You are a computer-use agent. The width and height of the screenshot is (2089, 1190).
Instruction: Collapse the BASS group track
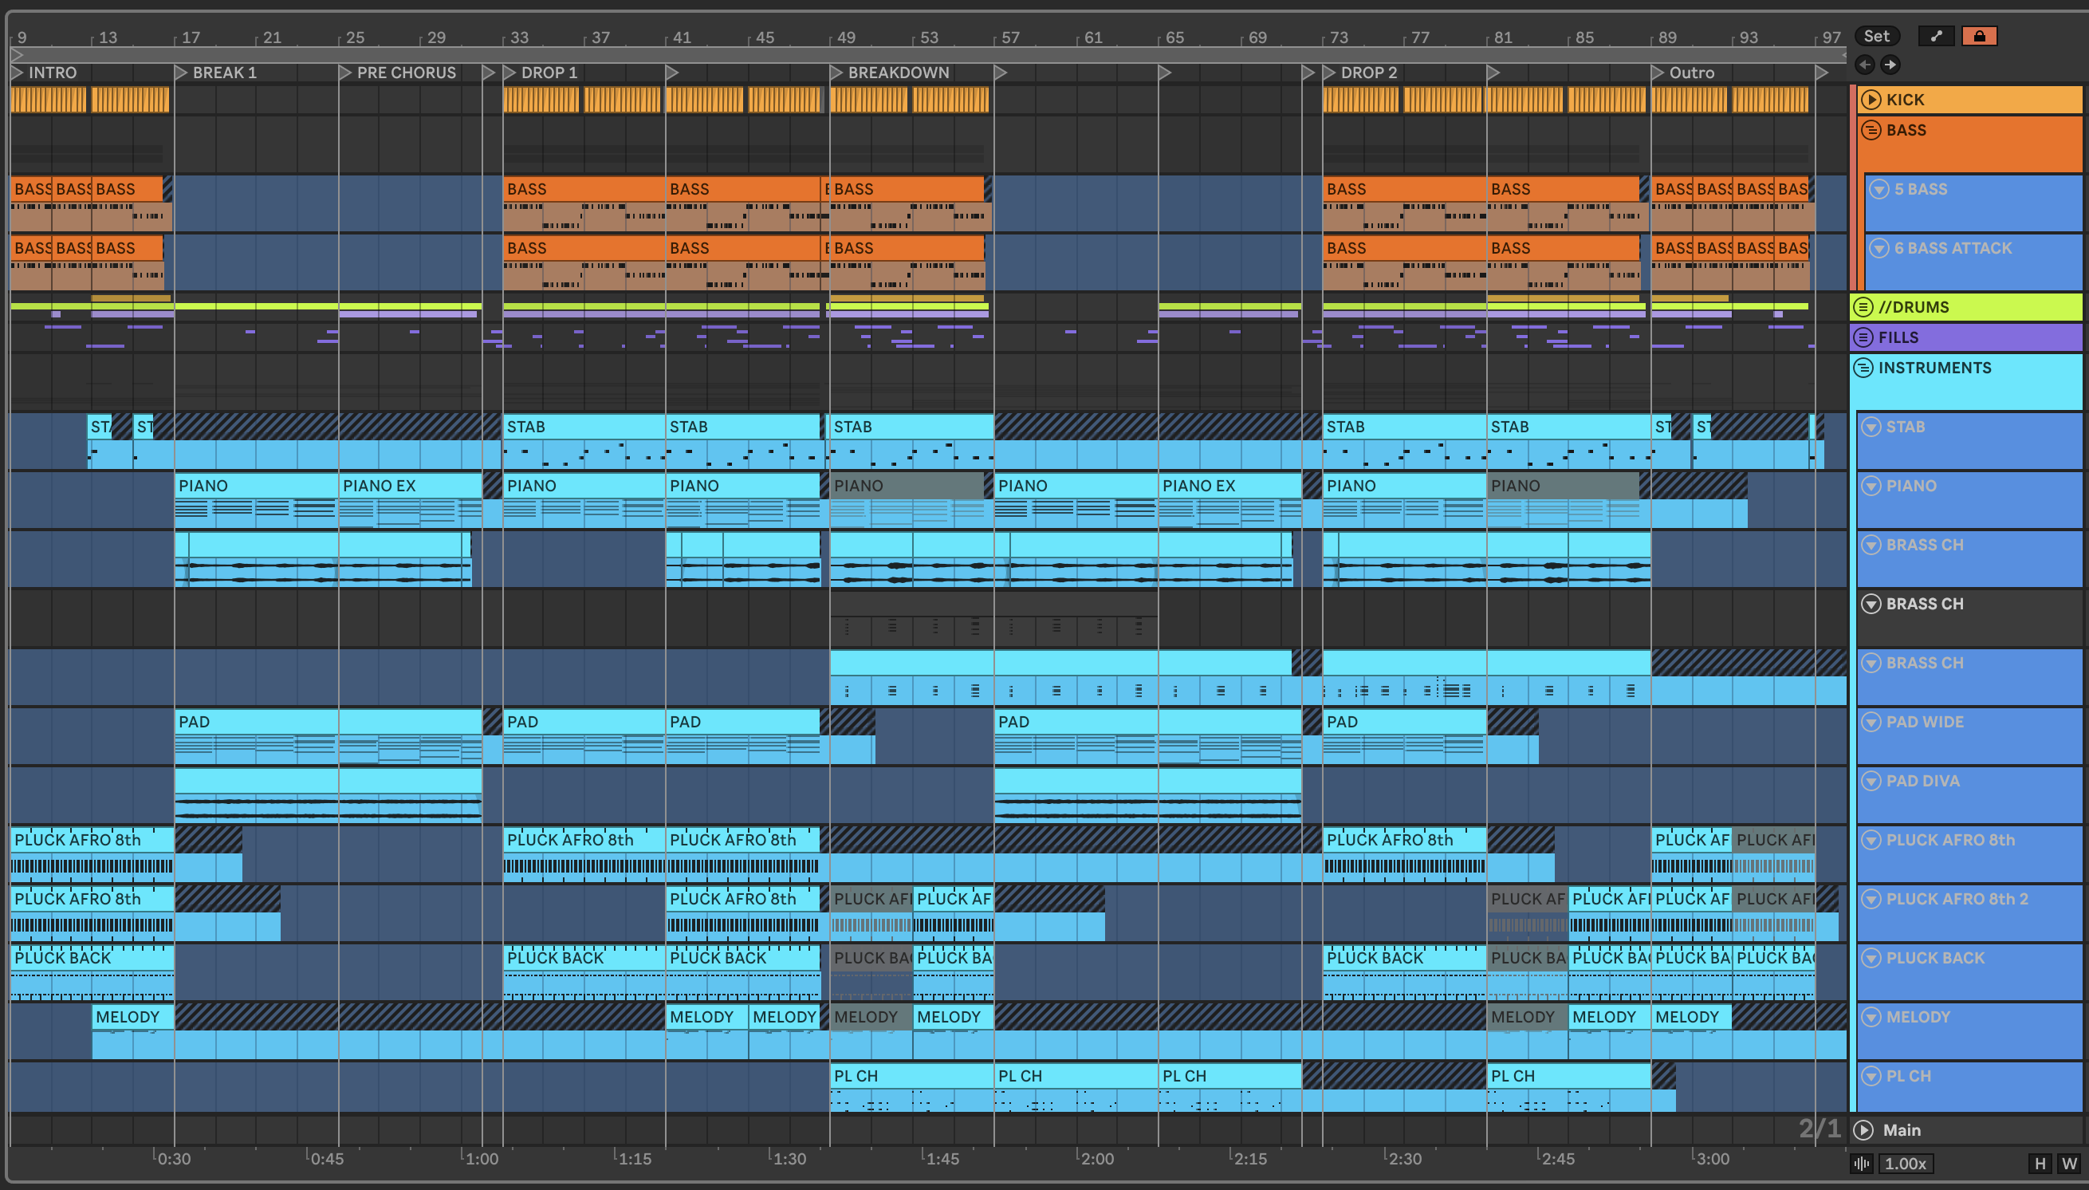1870,130
